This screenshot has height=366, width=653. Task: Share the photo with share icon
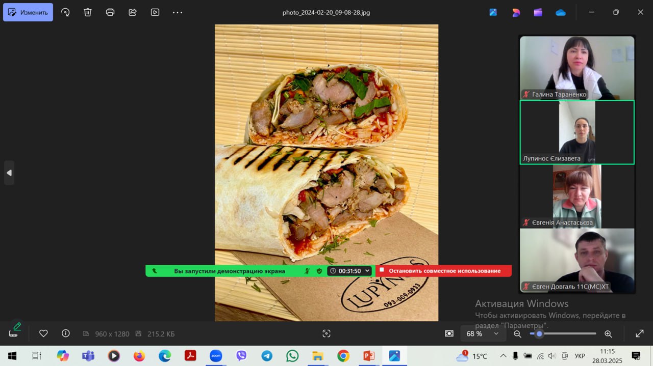pos(133,12)
